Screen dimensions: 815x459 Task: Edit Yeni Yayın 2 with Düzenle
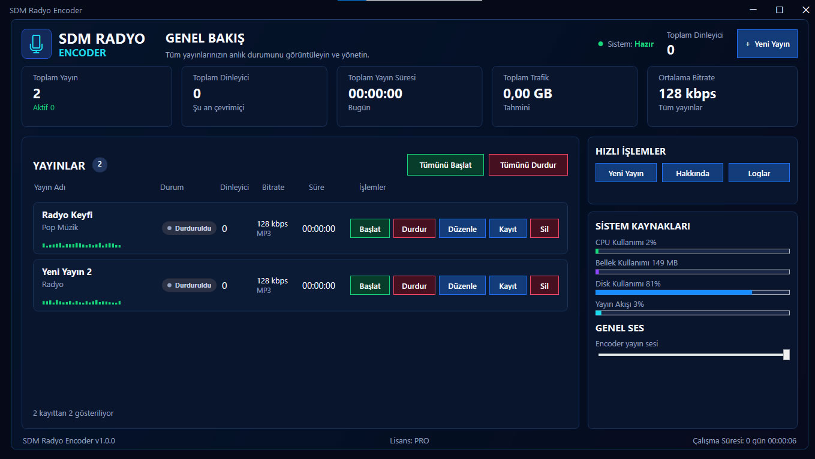(x=462, y=285)
